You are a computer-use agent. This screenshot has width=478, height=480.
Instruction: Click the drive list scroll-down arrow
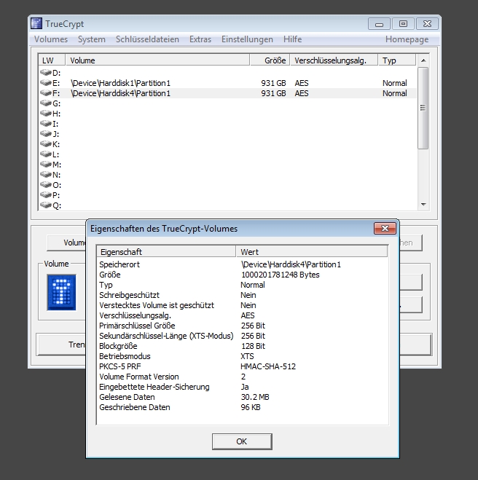tap(423, 205)
